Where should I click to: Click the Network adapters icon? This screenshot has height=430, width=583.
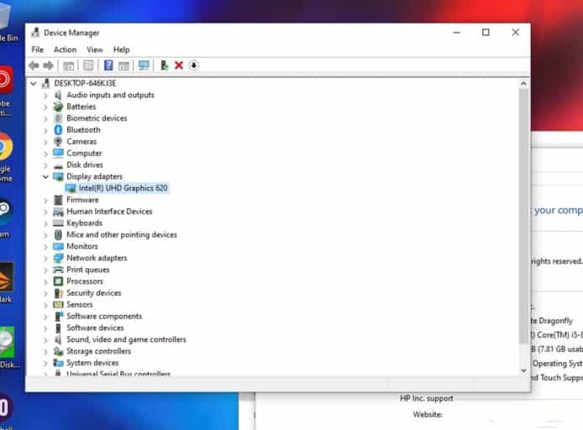[x=58, y=258]
